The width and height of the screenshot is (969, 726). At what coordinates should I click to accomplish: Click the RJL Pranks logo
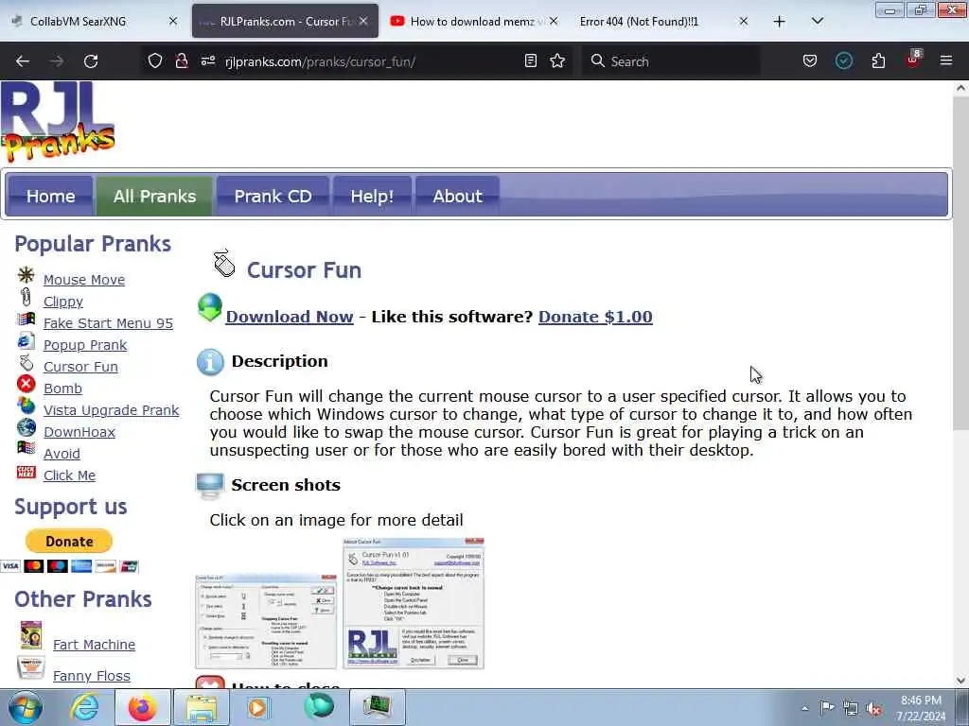coord(58,122)
